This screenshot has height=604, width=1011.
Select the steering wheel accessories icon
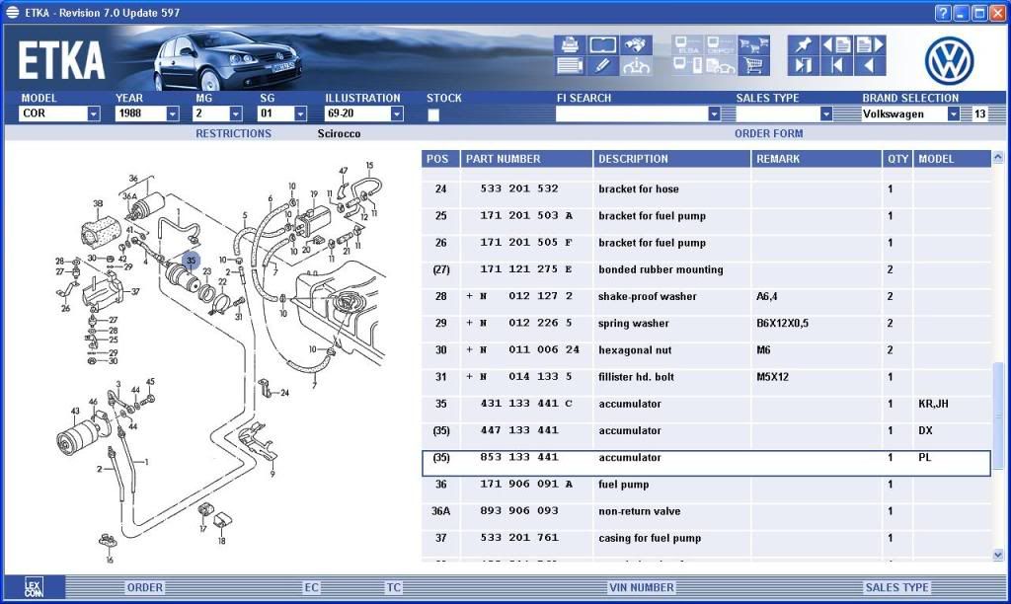coord(637,65)
